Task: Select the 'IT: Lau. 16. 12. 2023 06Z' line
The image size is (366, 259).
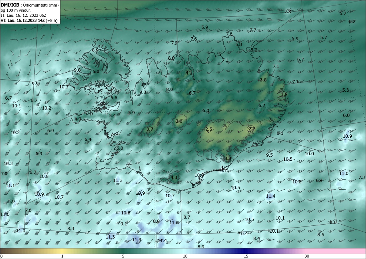Action: point(23,15)
